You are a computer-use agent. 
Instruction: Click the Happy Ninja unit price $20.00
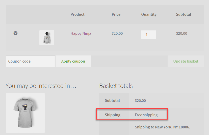pos(117,33)
